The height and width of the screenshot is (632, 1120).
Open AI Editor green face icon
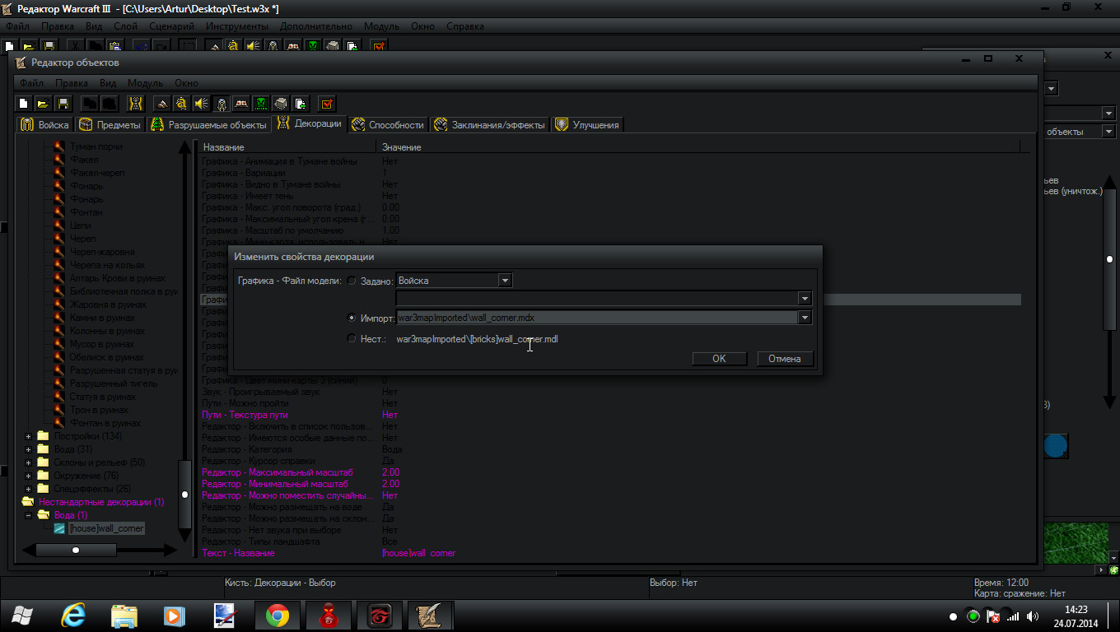(261, 104)
